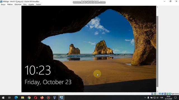This screenshot has height=100, width=179.
Task: Click the battery tray icon
Action: pyautogui.click(x=151, y=97)
